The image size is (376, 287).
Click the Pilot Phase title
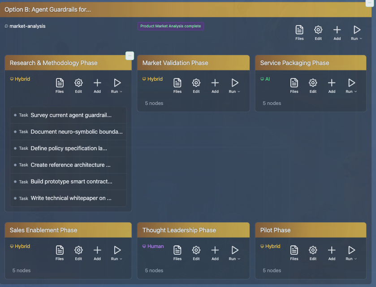[x=275, y=230]
